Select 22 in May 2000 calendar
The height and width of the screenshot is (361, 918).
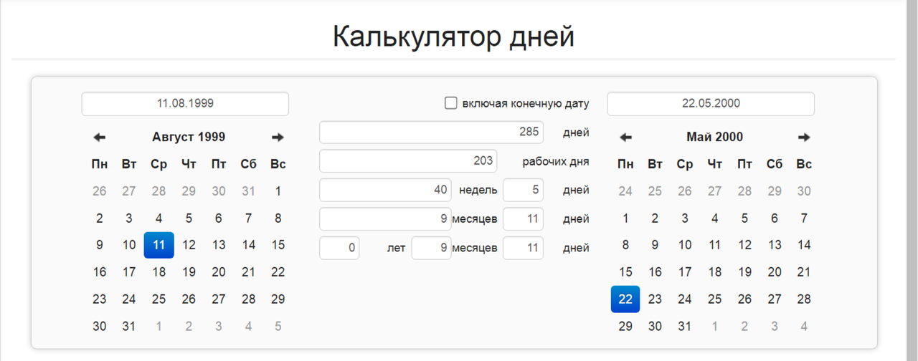click(x=625, y=299)
